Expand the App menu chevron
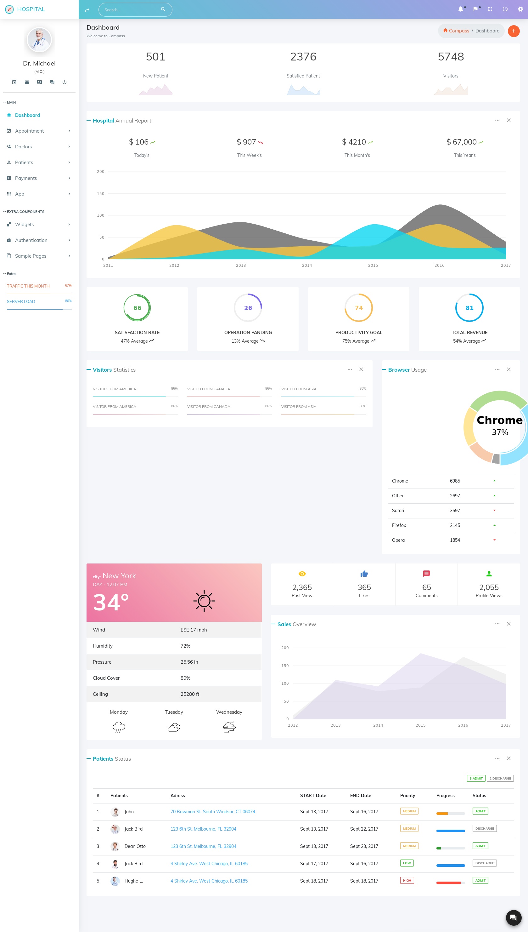This screenshot has width=528, height=932. 69,194
